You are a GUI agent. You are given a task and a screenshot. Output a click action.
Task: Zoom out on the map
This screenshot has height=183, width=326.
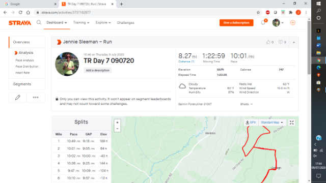point(117,129)
